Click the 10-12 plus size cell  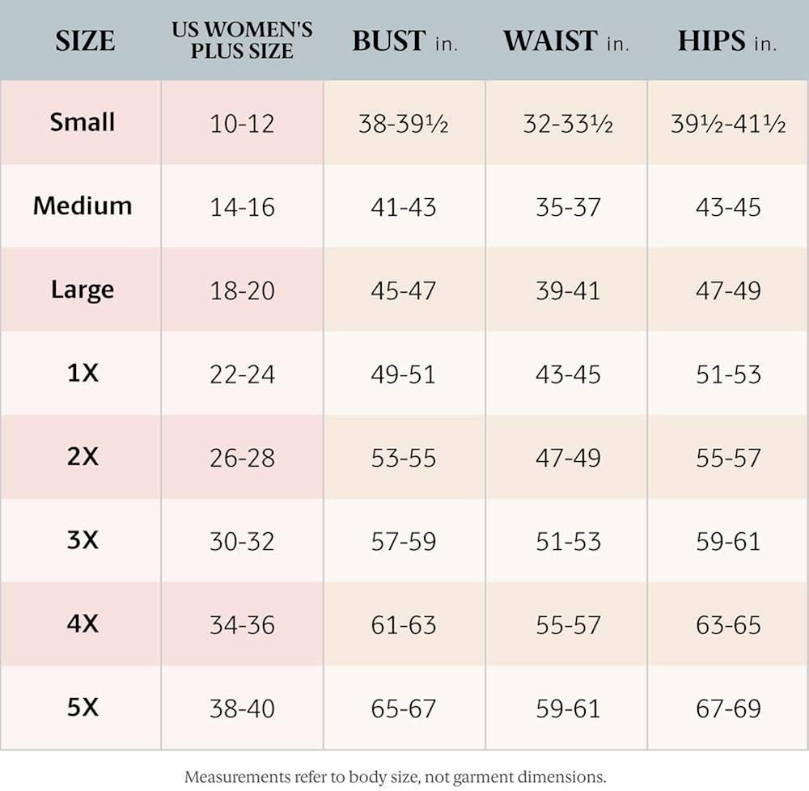coord(242,124)
